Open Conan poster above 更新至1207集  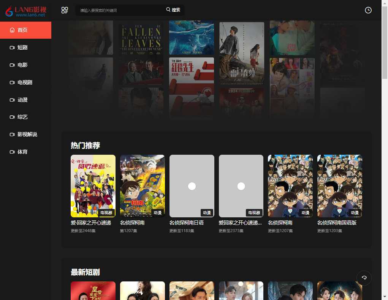point(290,186)
